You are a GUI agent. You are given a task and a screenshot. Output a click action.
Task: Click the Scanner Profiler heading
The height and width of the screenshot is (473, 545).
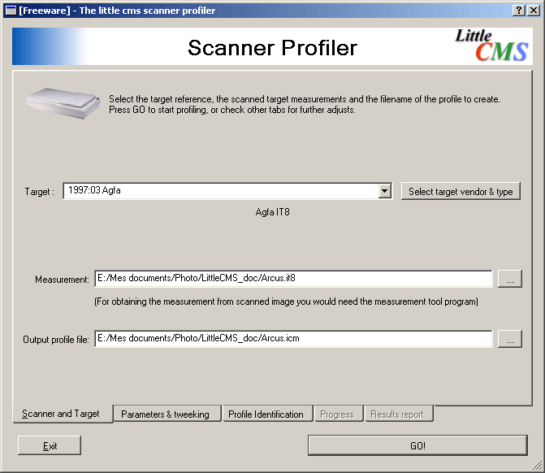[273, 48]
